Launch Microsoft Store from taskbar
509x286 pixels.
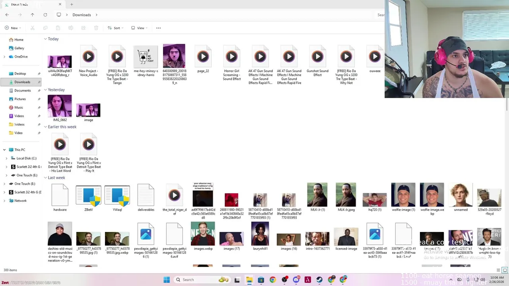coord(261,280)
